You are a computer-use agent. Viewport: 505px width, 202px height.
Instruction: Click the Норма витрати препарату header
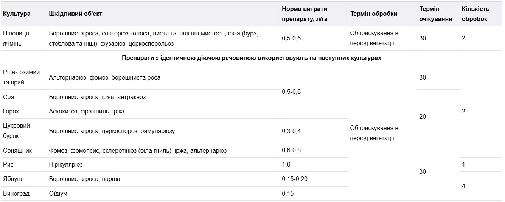pos(304,14)
